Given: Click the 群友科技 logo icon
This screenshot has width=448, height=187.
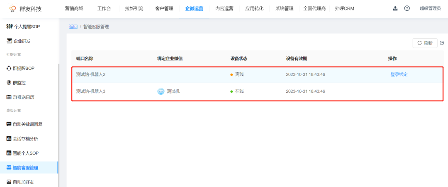Looking at the screenshot, I should [x=12, y=9].
